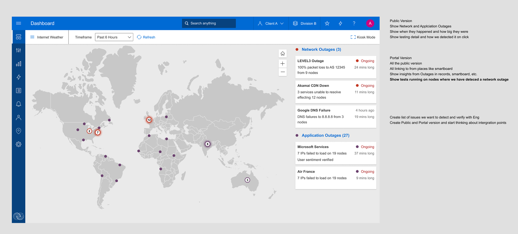Click the favorites star icon in header
This screenshot has width=518, height=234.
[327, 23]
